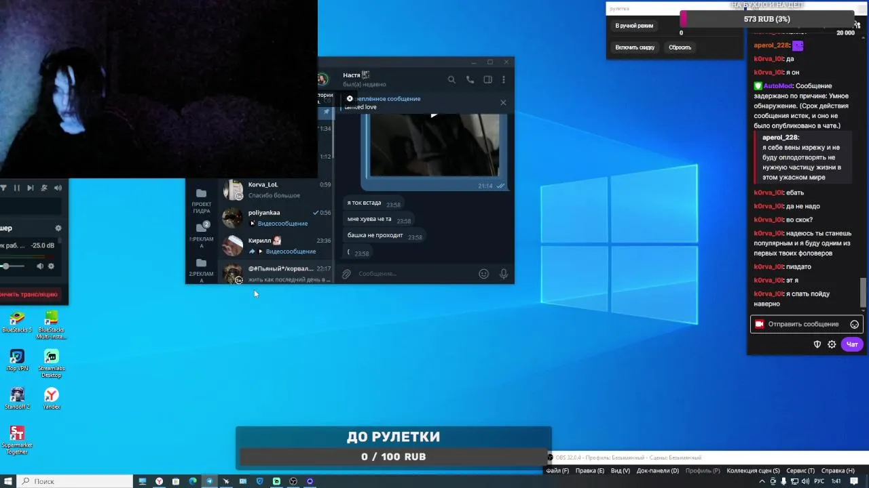Open the iTop VPN desktop shortcut
The height and width of the screenshot is (488, 869).
17,360
